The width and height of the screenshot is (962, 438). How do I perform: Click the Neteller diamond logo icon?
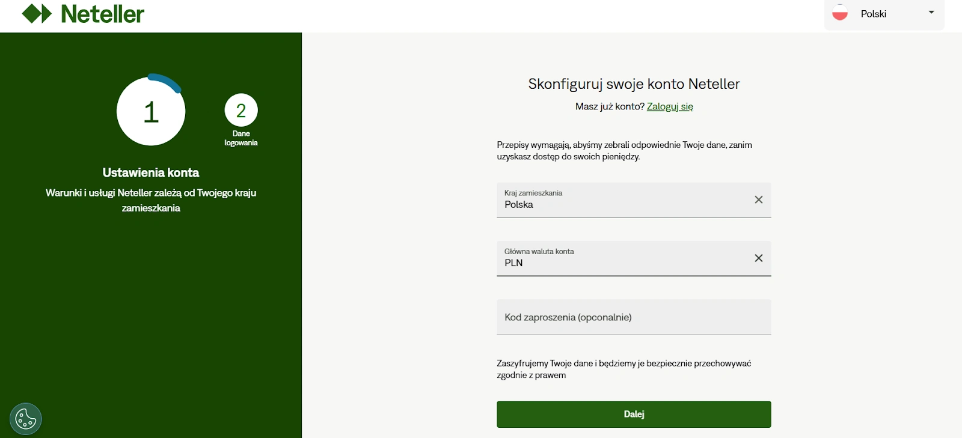tap(37, 13)
